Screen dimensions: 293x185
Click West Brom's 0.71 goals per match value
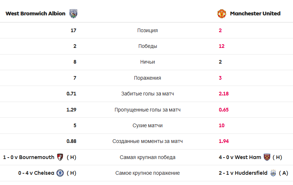pos(71,94)
